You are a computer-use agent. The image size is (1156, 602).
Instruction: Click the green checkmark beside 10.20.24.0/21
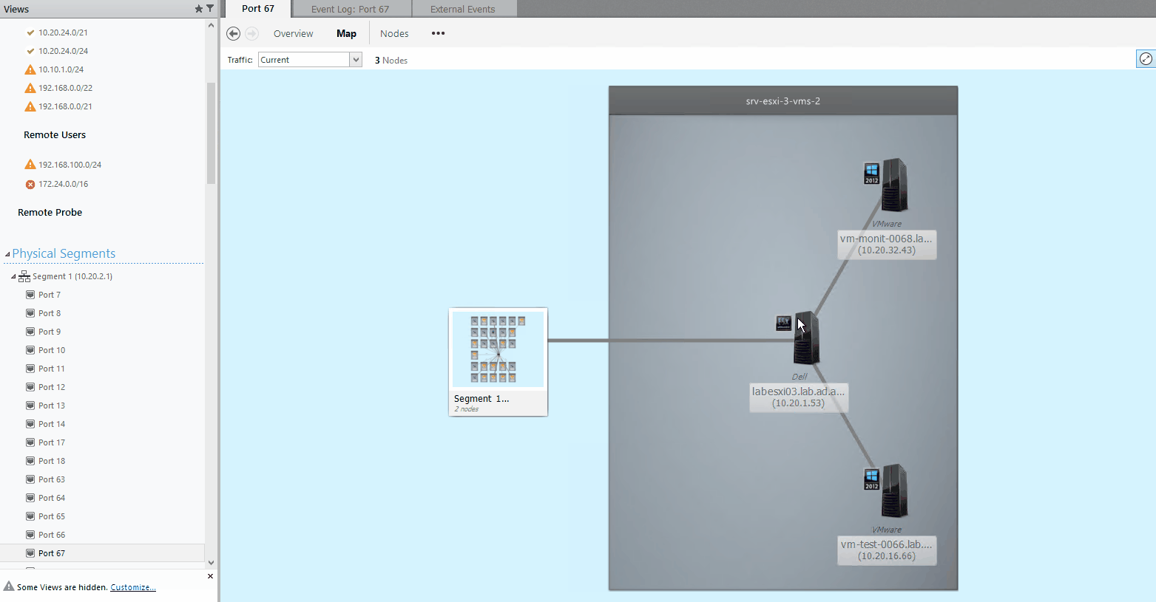click(x=30, y=33)
